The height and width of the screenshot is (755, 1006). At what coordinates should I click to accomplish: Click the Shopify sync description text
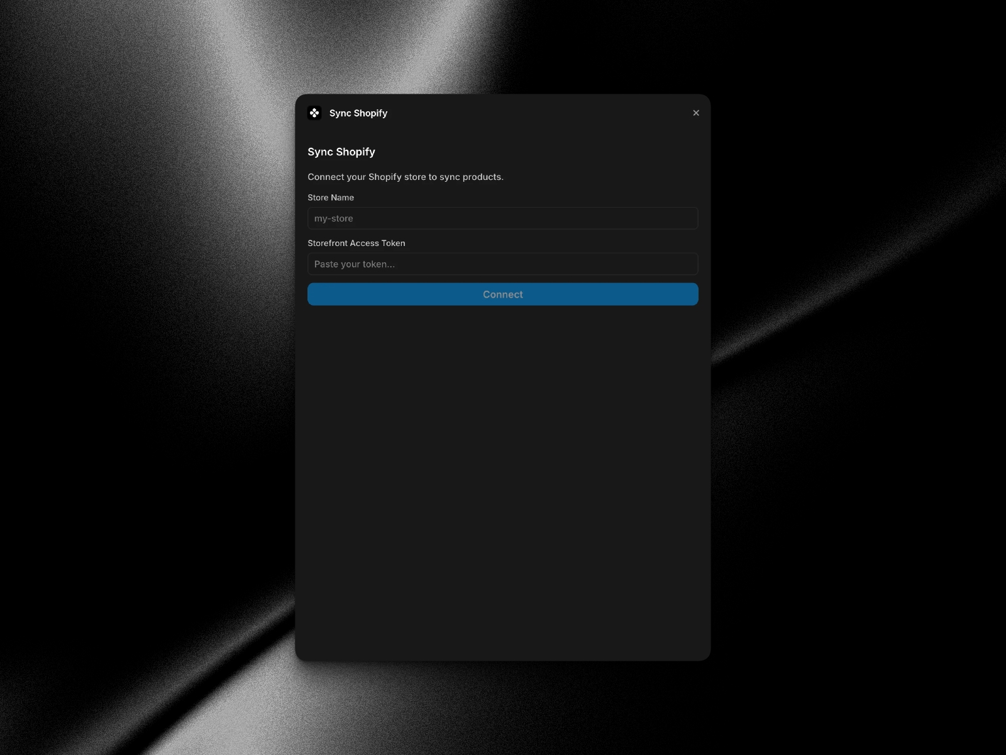click(406, 177)
